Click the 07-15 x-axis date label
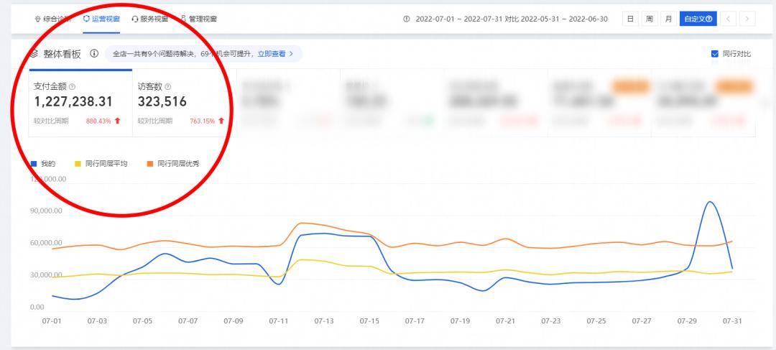 pyautogui.click(x=369, y=321)
